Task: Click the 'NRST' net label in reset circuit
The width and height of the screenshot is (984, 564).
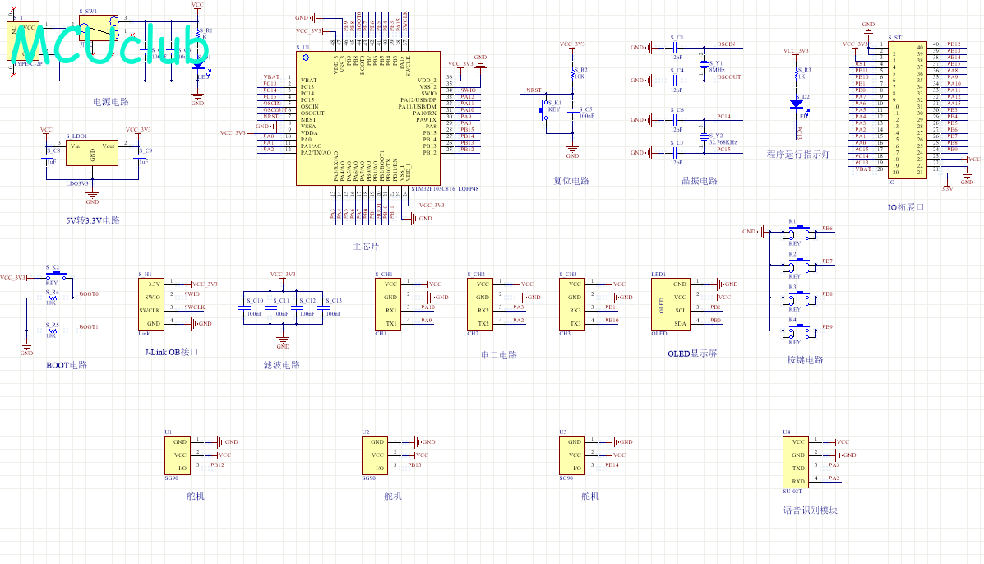Action: 534,90
